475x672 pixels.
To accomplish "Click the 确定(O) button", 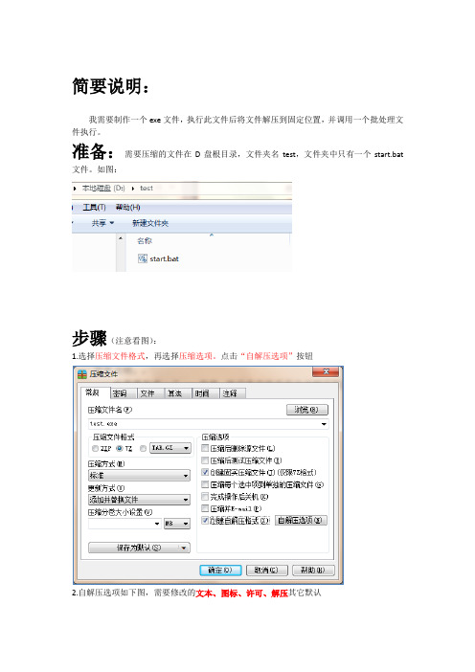I will (221, 571).
